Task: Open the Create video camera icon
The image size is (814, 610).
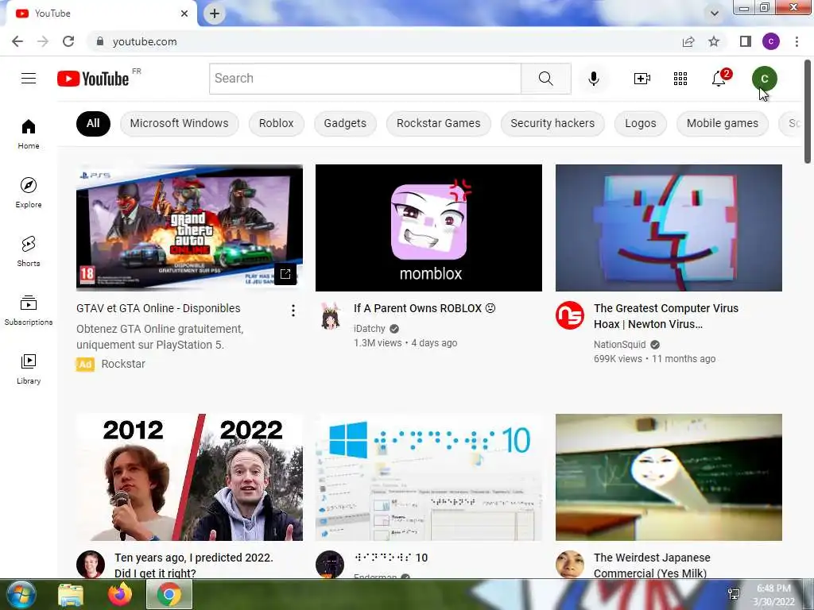Action: [642, 79]
